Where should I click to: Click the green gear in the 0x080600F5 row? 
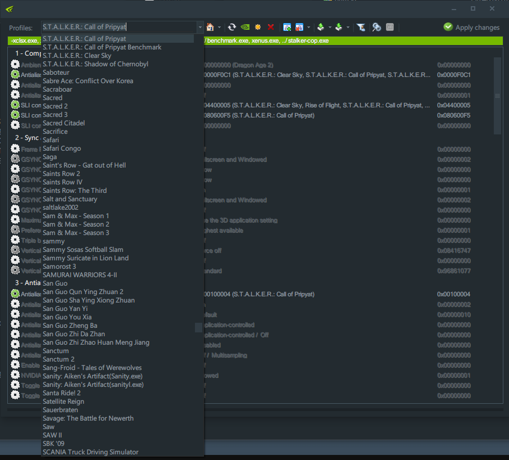click(15, 115)
